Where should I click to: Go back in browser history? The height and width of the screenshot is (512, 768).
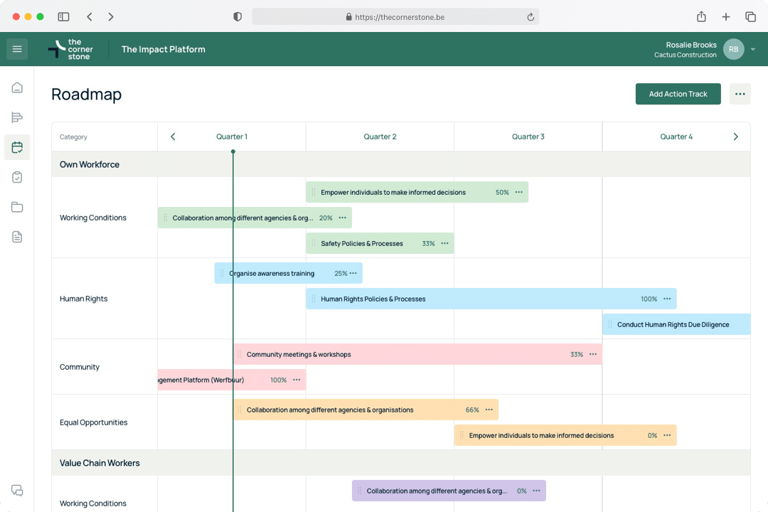[89, 16]
